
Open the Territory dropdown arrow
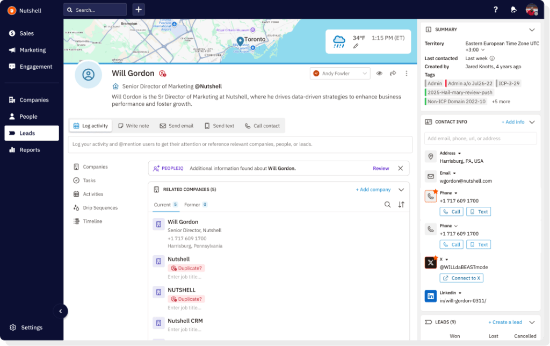point(483,50)
